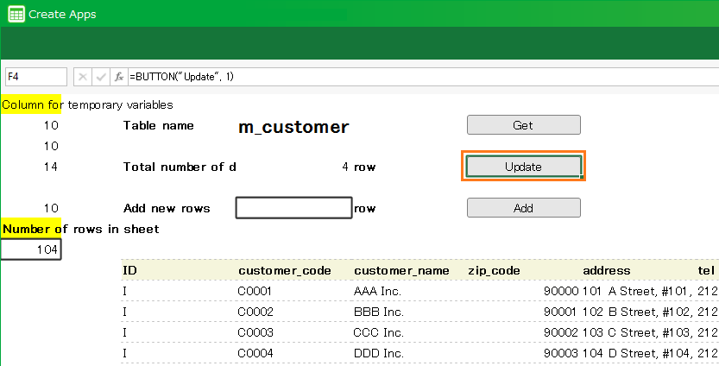The width and height of the screenshot is (719, 366).
Task: Focus the Add new rows input box
Action: [293, 208]
